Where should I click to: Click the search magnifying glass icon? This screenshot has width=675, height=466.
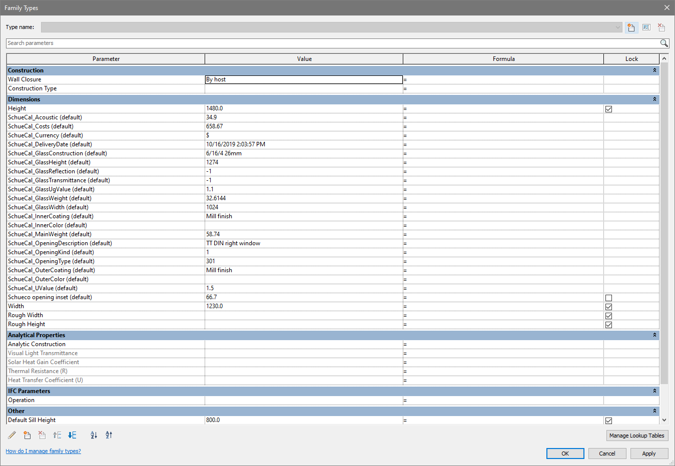click(x=664, y=43)
